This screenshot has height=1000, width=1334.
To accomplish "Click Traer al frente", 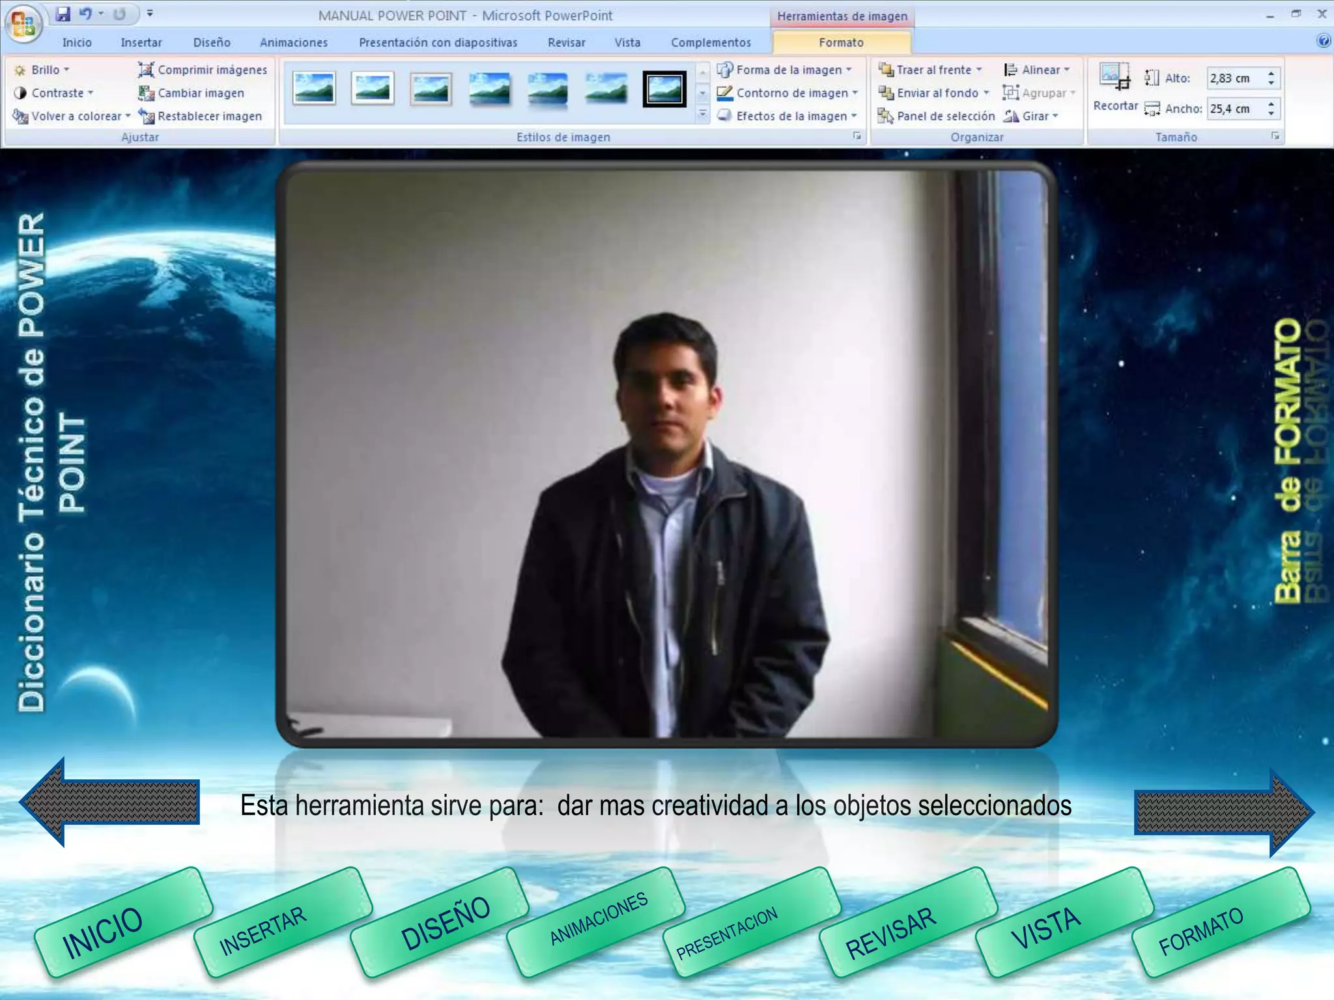I will [930, 70].
